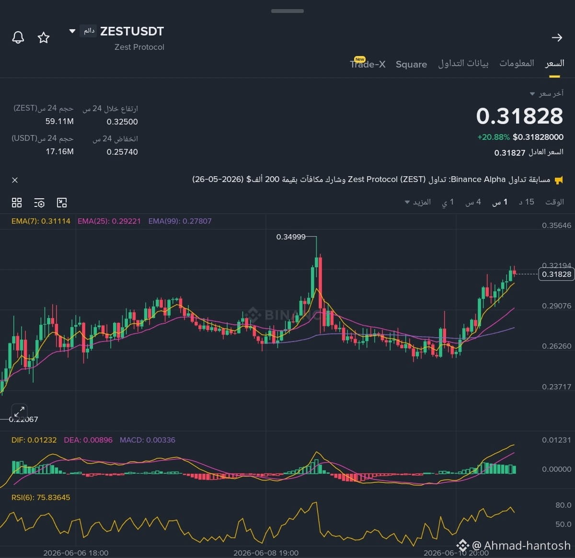Tap the +20.88% change value
Viewport: 575px width, 558px height.
point(493,137)
